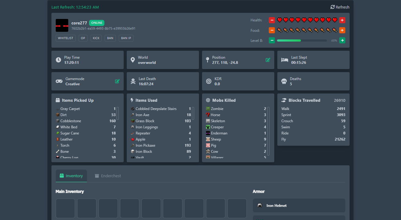Viewport: 401px width, 220px height.
Task: Click the KDR crosshair icon
Action: pos(209,81)
